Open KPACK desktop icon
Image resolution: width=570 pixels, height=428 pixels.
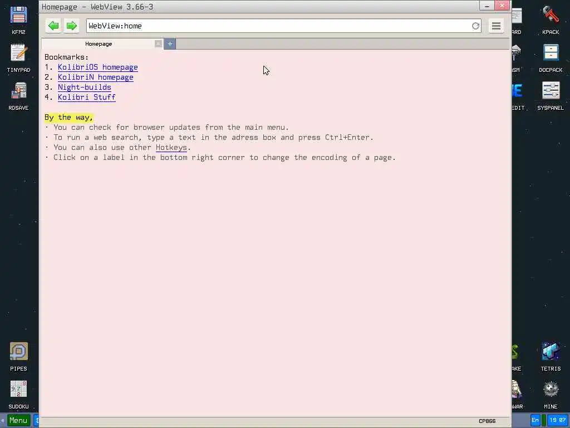[x=551, y=20]
